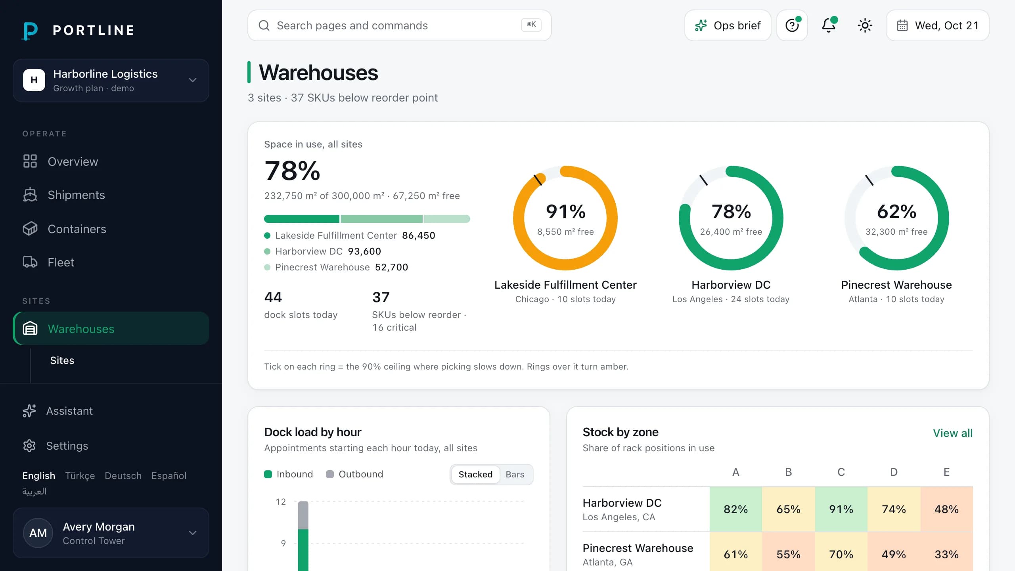The width and height of the screenshot is (1015, 571).
Task: Open the Sites sub-item under Warehouses
Action: coord(62,360)
